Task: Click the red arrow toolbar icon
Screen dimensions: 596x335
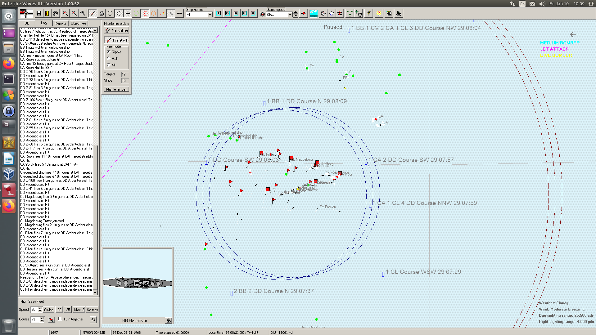Action: (304, 13)
